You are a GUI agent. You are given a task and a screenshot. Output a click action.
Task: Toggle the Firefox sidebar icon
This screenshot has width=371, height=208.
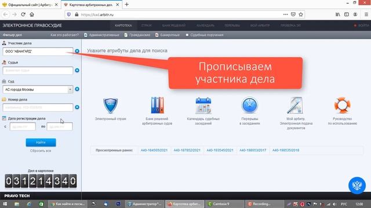point(347,14)
